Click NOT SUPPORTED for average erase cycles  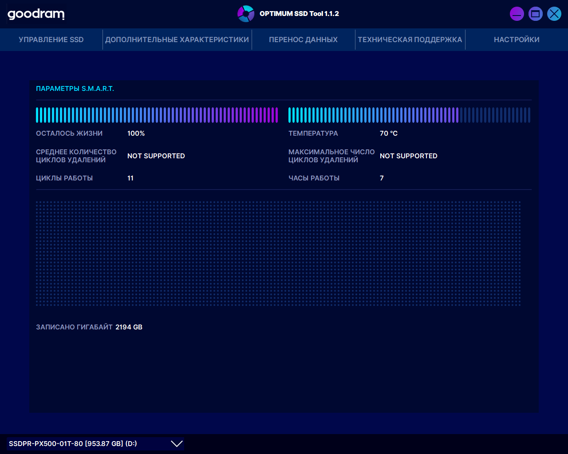(x=156, y=156)
